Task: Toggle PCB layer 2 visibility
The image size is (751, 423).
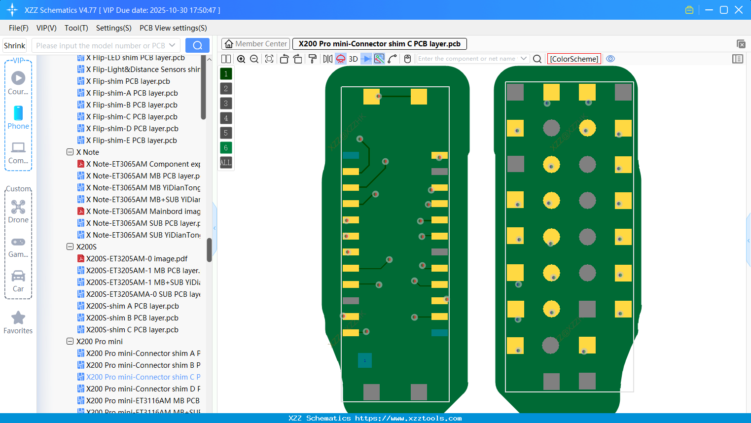Action: 225,88
